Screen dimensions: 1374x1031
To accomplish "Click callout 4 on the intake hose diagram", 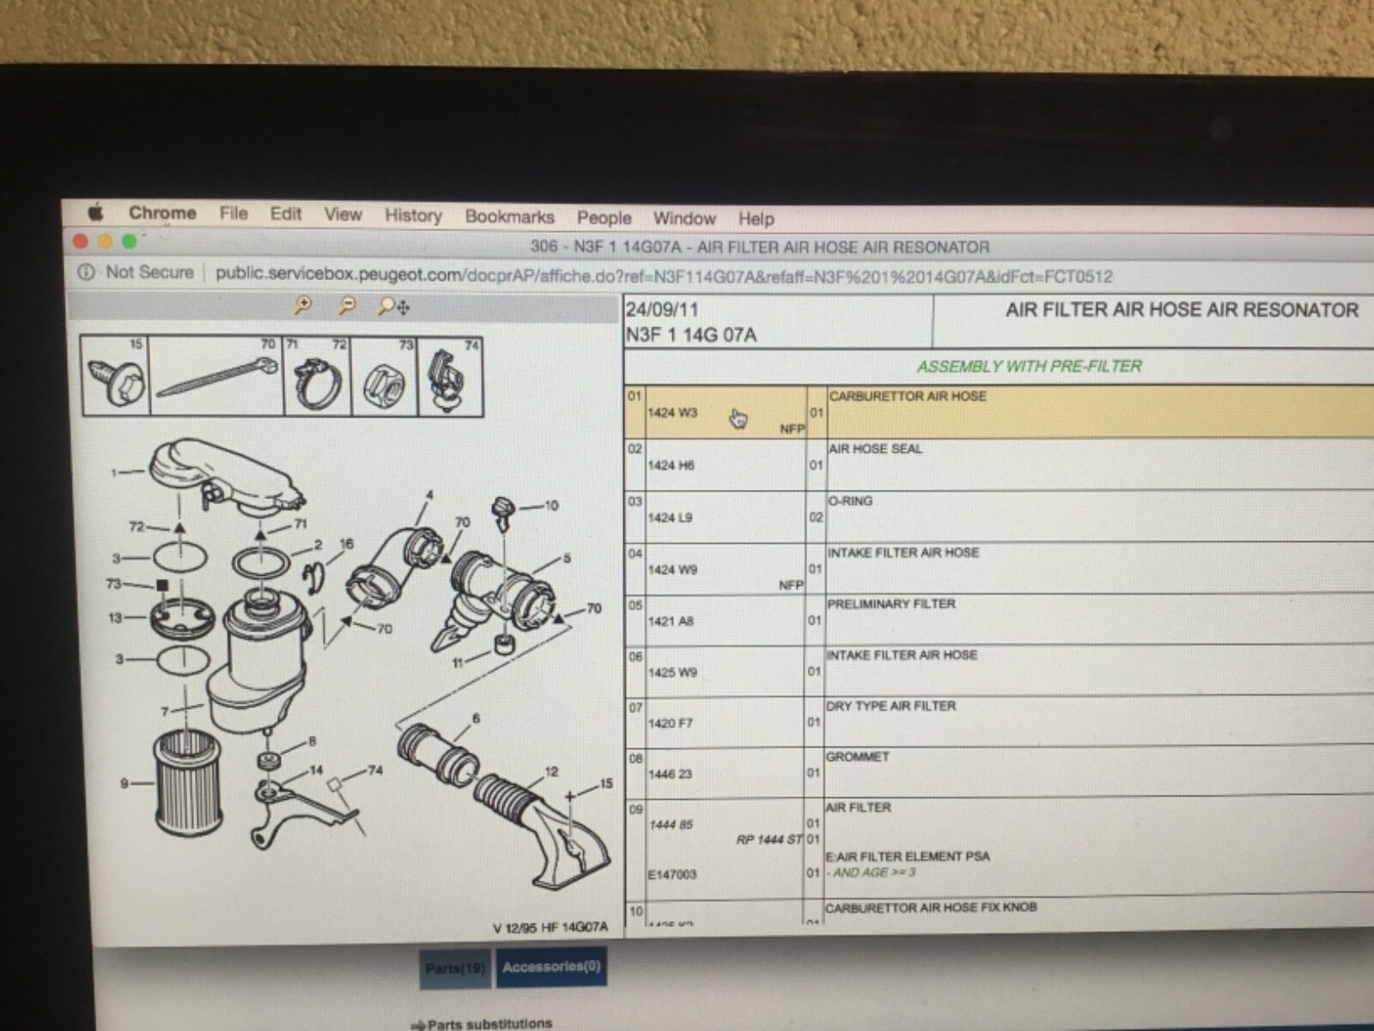I will click(x=430, y=495).
